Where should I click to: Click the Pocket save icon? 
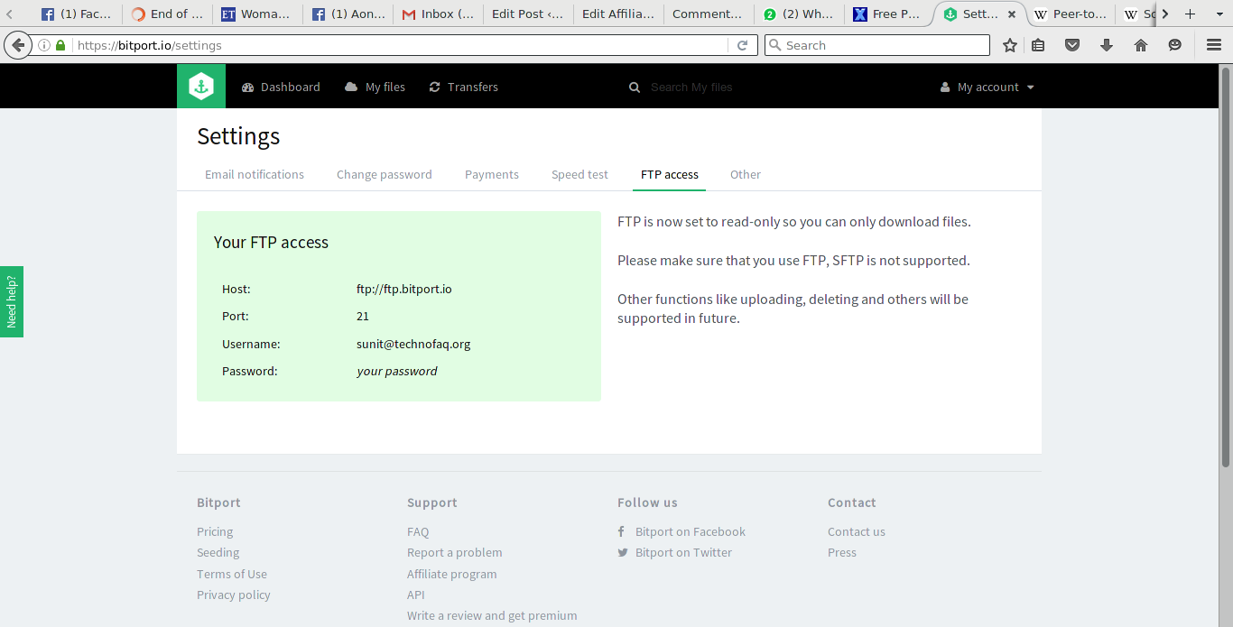coord(1072,45)
